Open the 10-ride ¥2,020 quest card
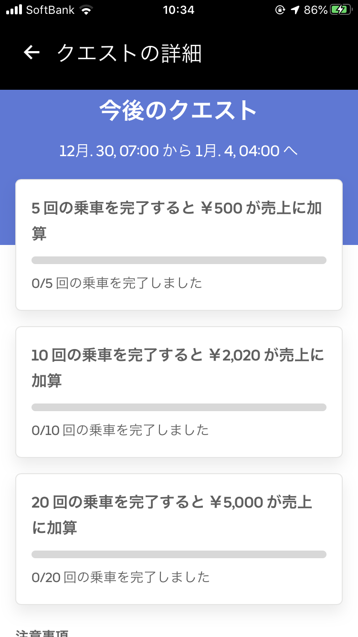Viewport: 358px width, 637px height. click(x=179, y=368)
